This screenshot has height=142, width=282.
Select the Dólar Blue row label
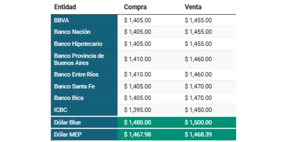point(67,123)
